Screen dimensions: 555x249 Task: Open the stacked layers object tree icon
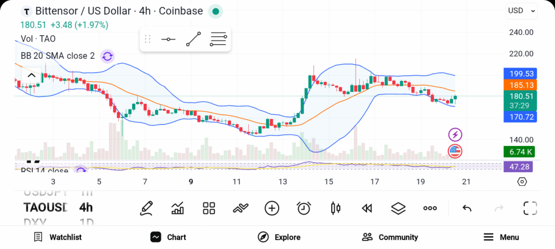[x=398, y=208]
